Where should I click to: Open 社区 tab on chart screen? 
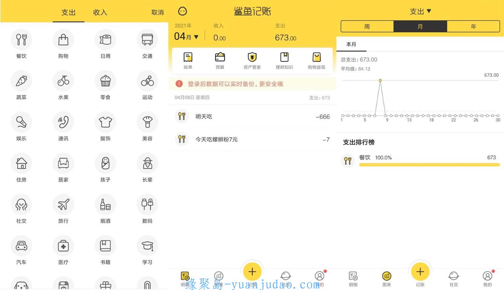(454, 279)
